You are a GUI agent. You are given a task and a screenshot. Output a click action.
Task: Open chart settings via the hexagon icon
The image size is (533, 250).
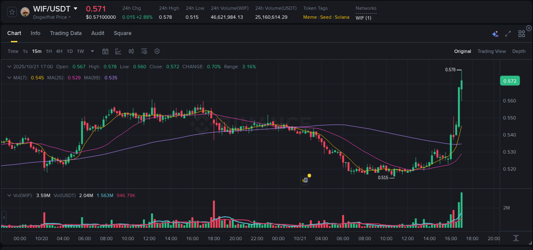click(x=157, y=51)
